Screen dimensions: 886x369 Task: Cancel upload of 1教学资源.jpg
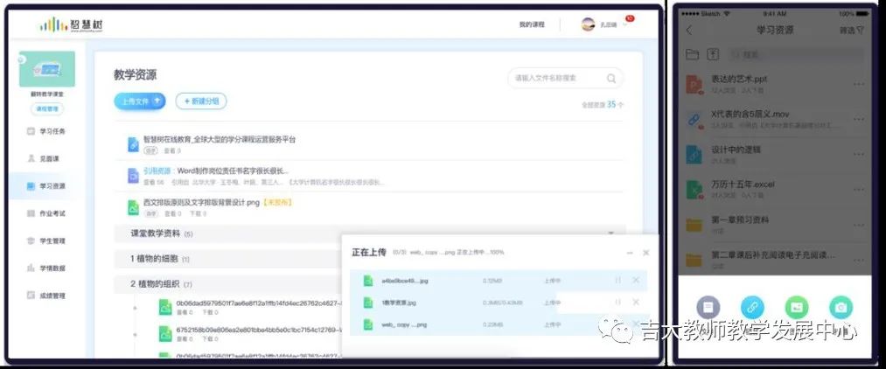[x=636, y=303]
